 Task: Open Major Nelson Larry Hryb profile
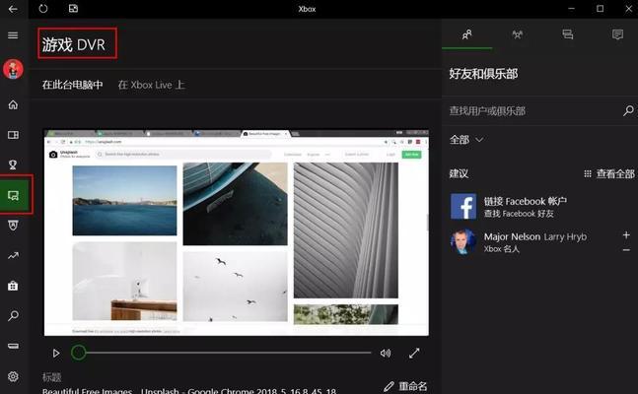tap(535, 236)
